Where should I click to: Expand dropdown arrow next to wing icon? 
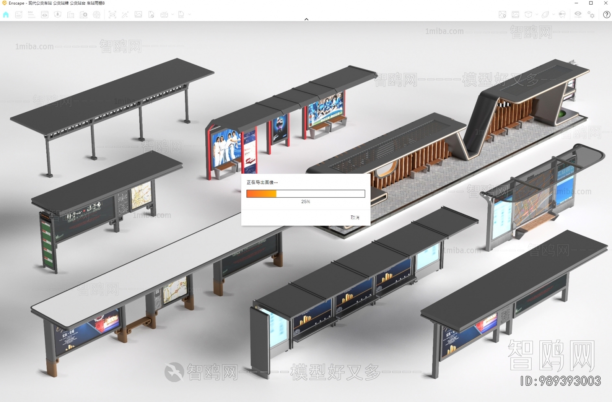(x=553, y=15)
